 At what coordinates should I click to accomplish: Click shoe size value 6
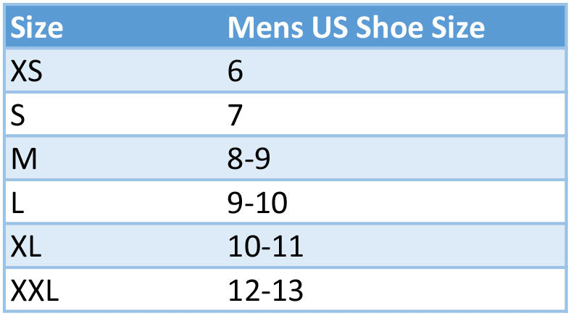(236, 71)
